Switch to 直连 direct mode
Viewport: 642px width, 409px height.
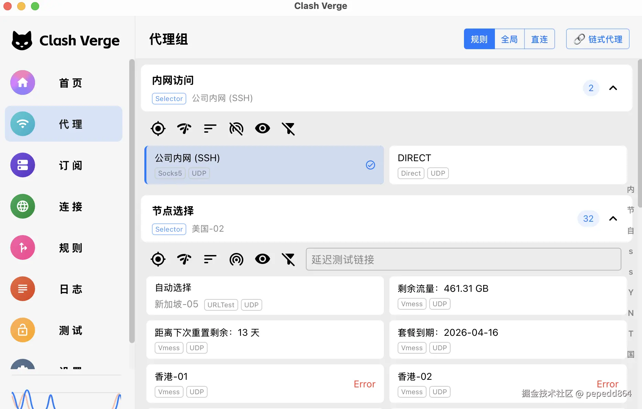(540, 39)
